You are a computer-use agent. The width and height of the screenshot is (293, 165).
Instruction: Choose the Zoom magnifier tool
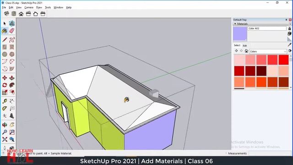click(x=5, y=132)
